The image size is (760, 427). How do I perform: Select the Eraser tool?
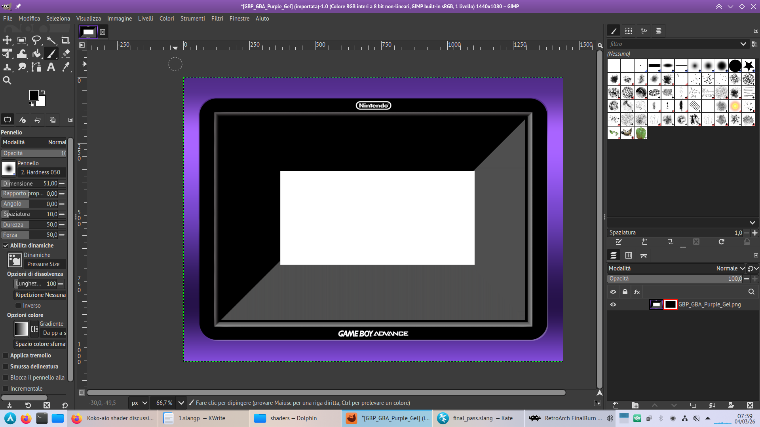pos(66,53)
